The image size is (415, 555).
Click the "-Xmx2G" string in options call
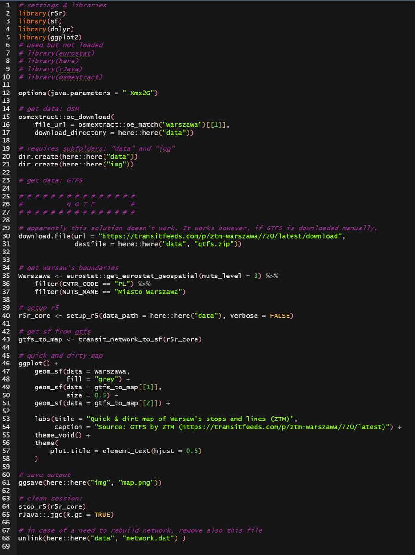pyautogui.click(x=139, y=92)
